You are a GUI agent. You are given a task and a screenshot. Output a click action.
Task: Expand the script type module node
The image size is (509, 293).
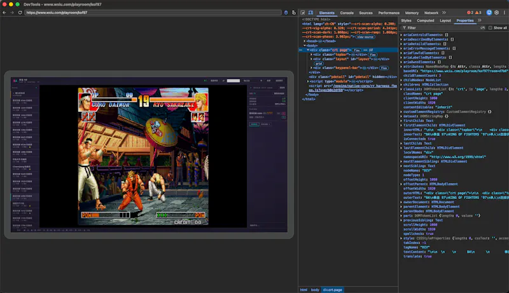(308, 81)
